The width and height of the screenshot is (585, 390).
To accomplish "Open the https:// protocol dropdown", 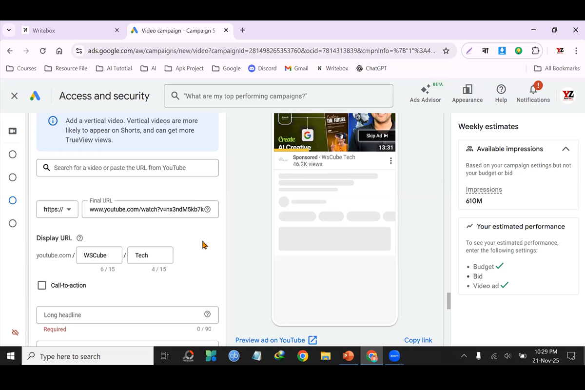I will coord(57,210).
